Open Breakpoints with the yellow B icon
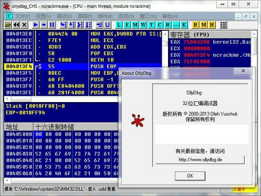The image size is (261, 196). pyautogui.click(x=196, y=25)
